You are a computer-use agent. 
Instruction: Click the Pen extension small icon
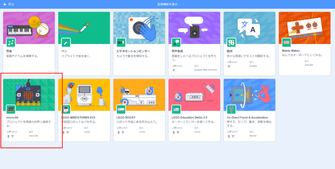pyautogui.click(x=66, y=42)
